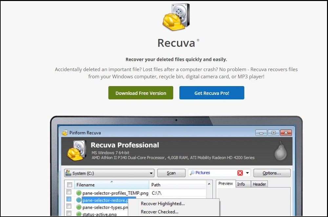Clear the Pictures filter with the red X
The height and width of the screenshot is (217, 328).
click(x=240, y=173)
